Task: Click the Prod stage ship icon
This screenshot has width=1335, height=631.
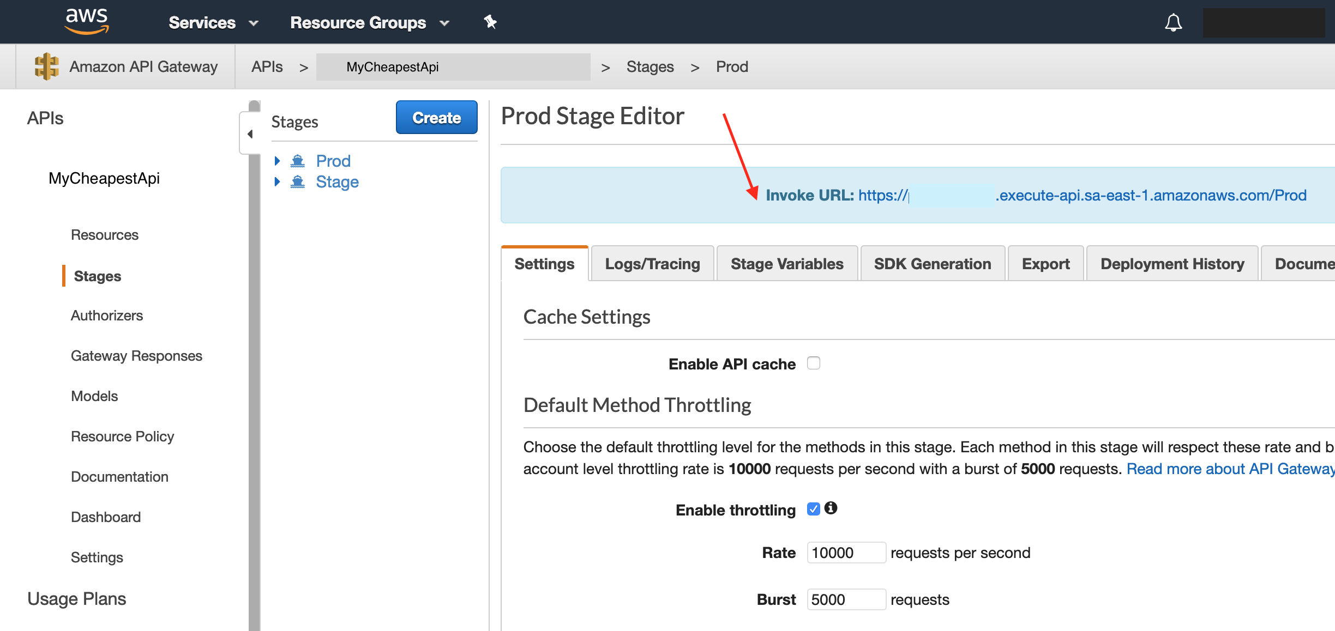Action: (x=297, y=161)
